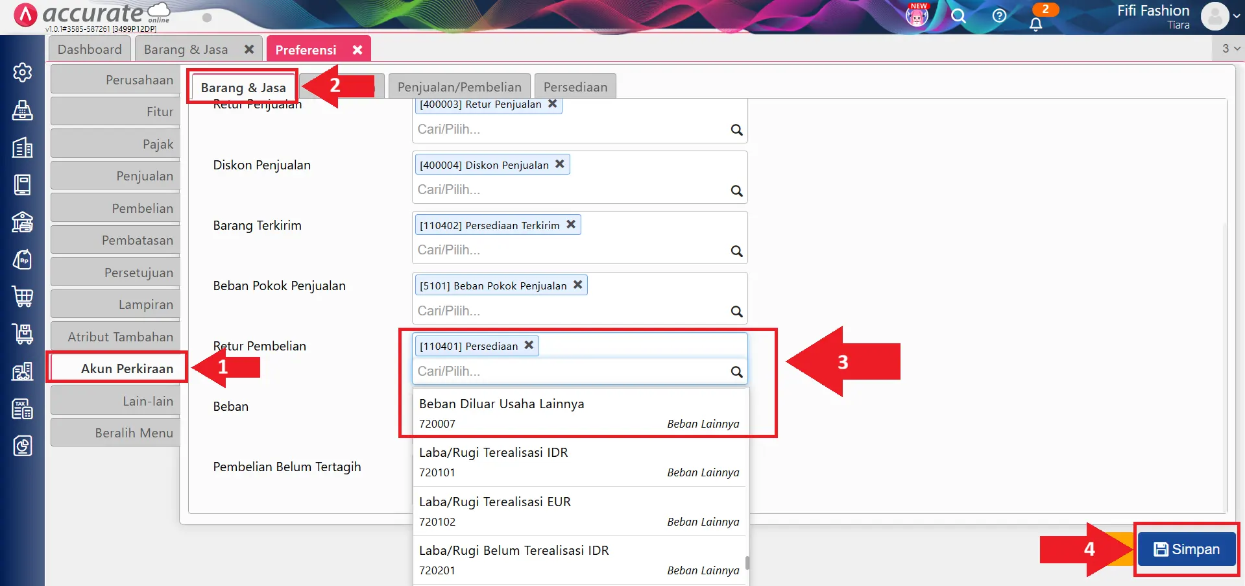1245x586 pixels.
Task: Remove the [110401] Persediaan account tag
Action: pyautogui.click(x=529, y=345)
